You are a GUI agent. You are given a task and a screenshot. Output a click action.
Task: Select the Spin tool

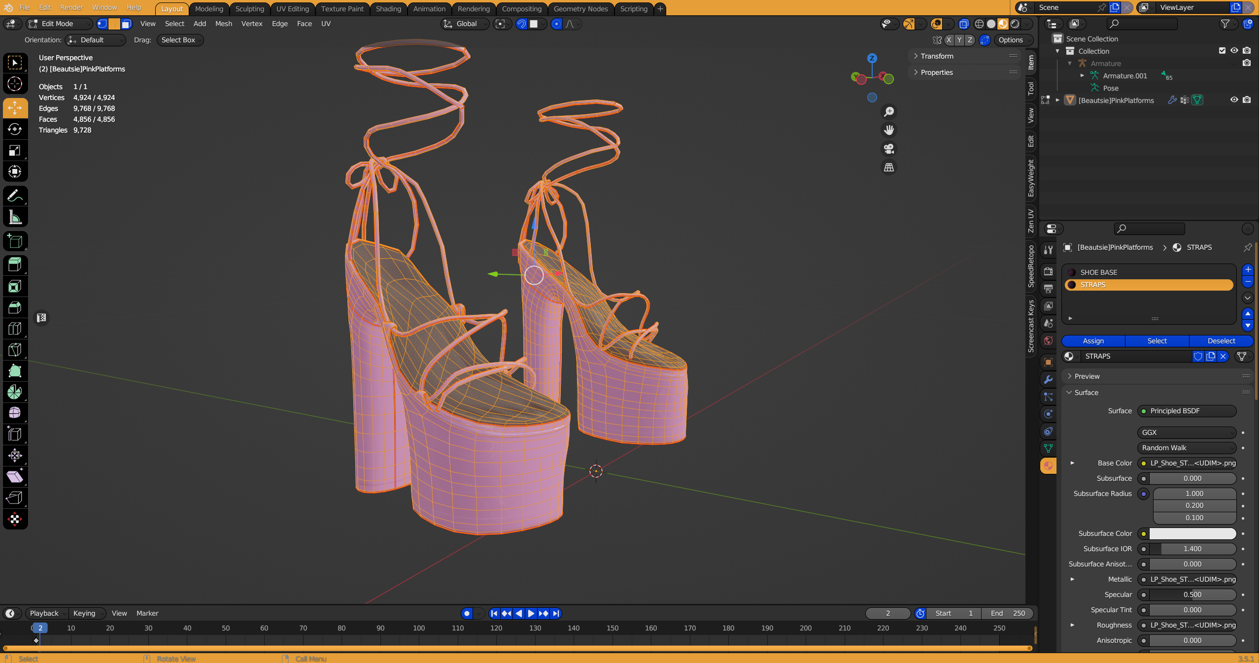click(x=15, y=392)
